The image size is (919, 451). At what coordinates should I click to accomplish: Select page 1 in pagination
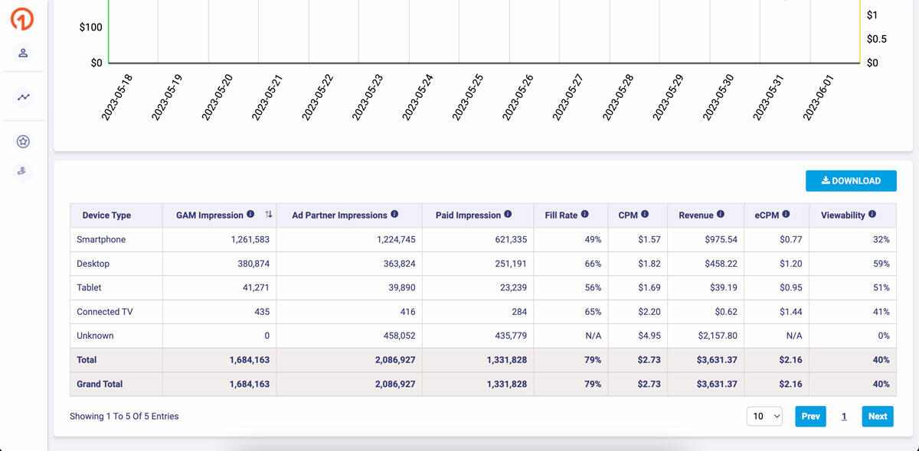[844, 416]
